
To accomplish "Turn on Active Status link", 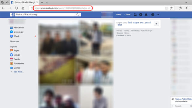I will click(184, 99).
